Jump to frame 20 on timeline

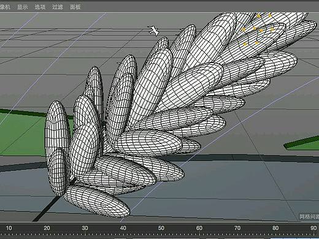tap(47, 228)
